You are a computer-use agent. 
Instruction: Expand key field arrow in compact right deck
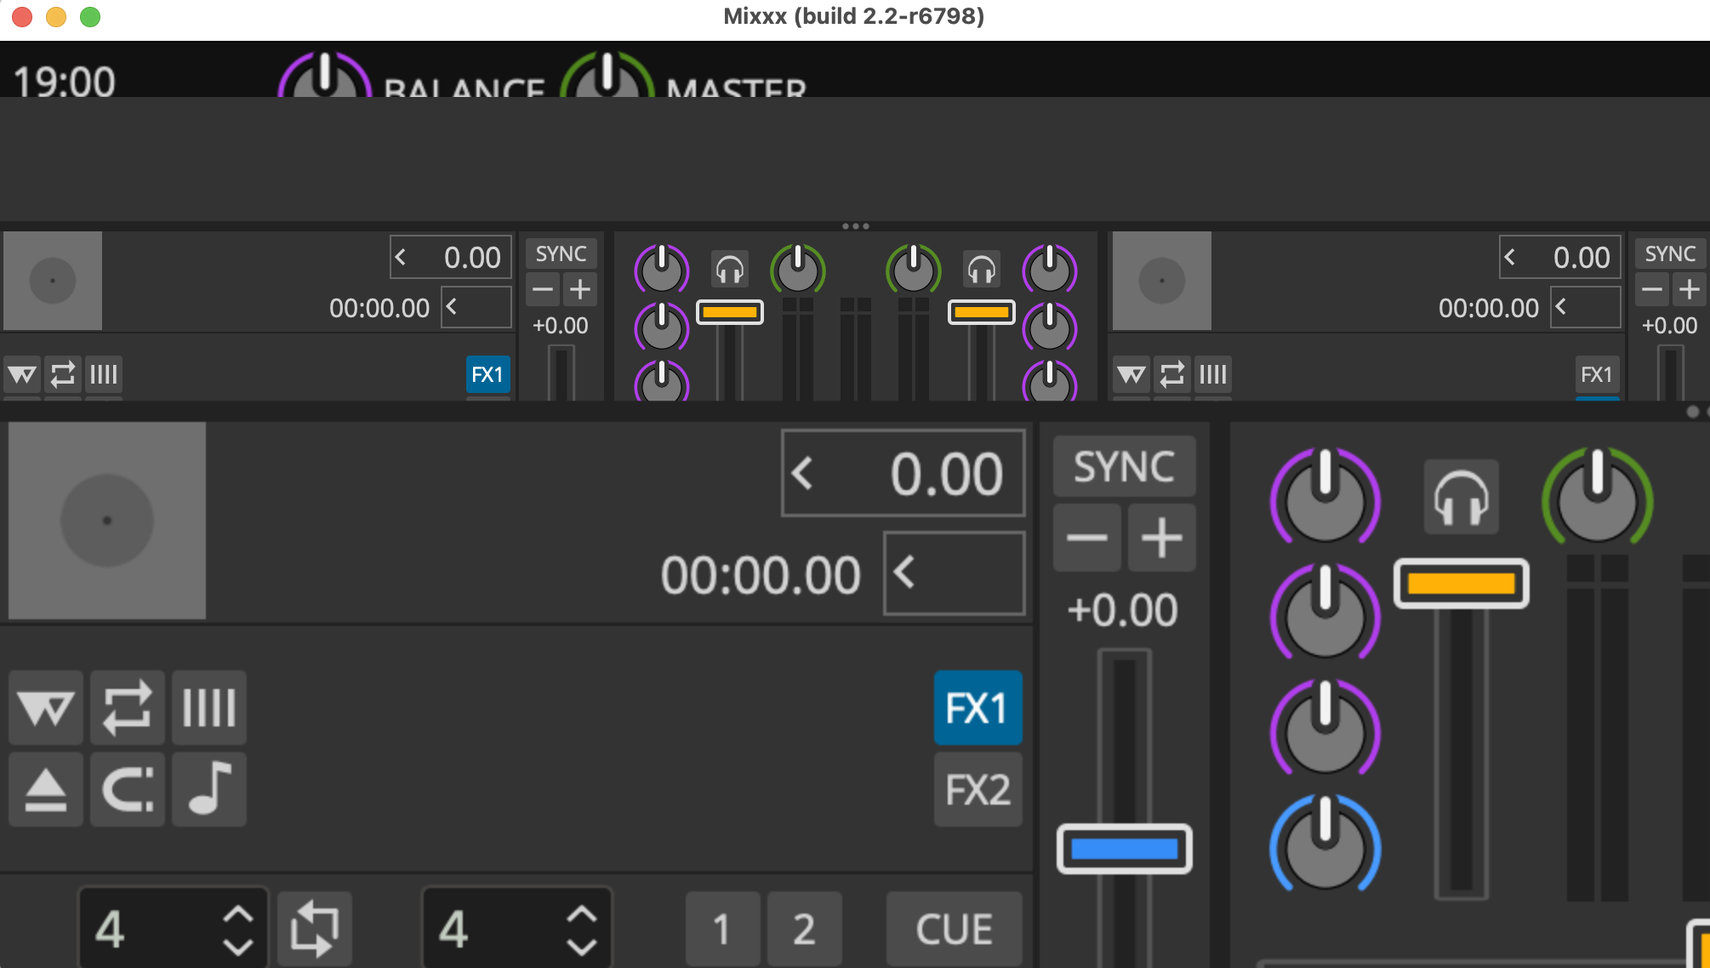click(x=1561, y=306)
